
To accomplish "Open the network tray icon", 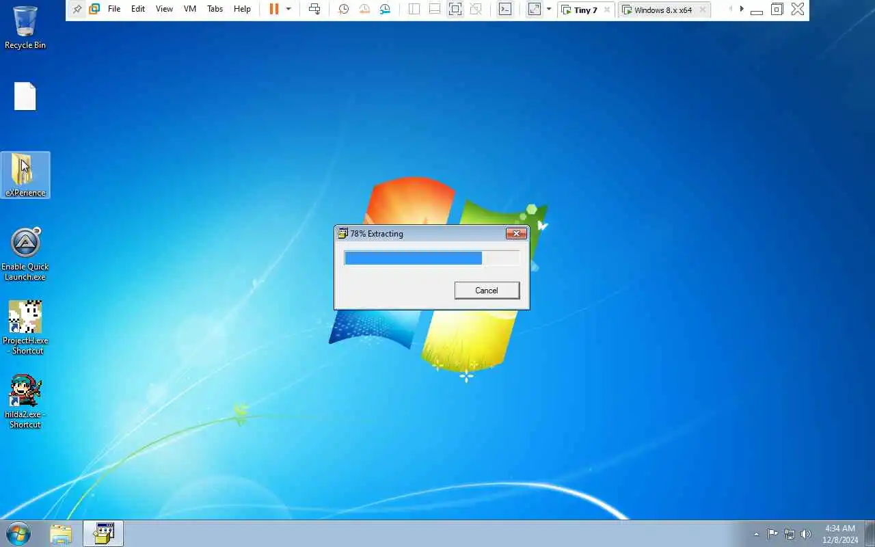I will click(789, 534).
